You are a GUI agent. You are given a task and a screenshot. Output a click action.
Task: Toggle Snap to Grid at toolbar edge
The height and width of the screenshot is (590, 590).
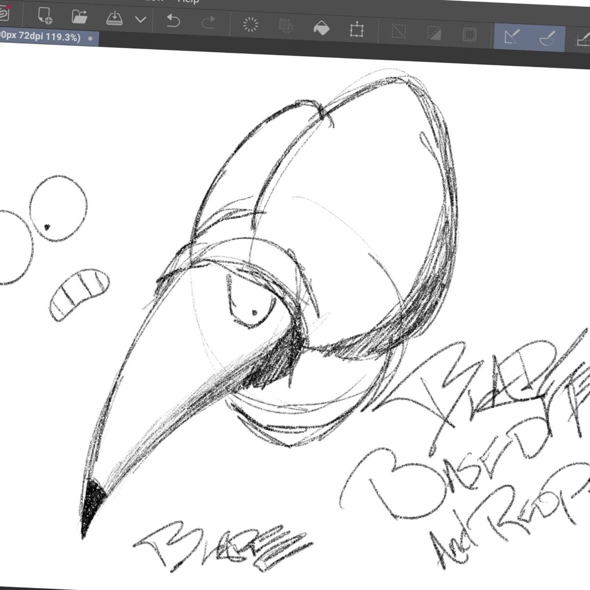coord(582,41)
